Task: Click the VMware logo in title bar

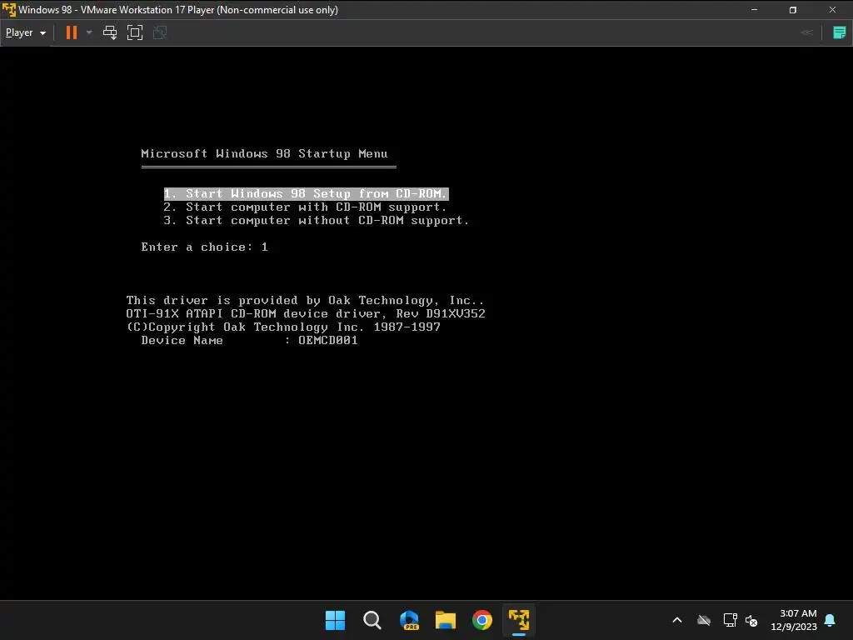Action: [x=8, y=10]
